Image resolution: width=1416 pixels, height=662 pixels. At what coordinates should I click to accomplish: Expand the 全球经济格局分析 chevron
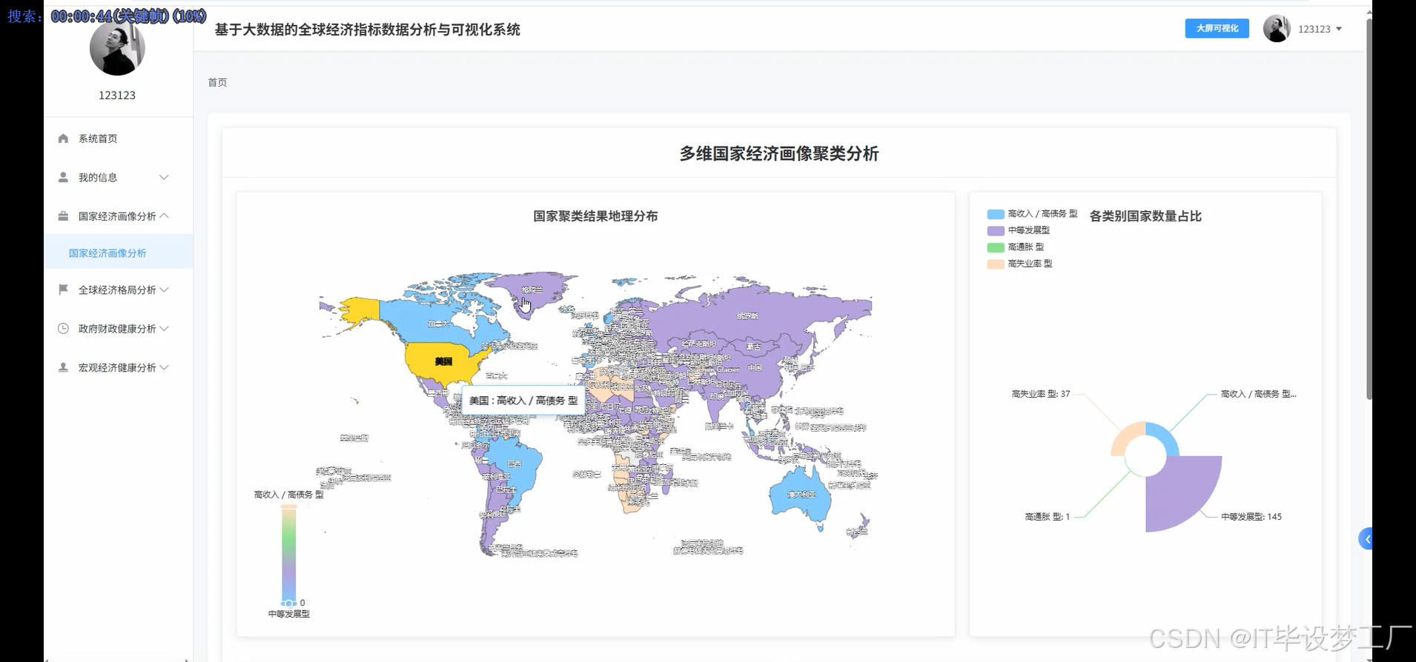pos(164,290)
